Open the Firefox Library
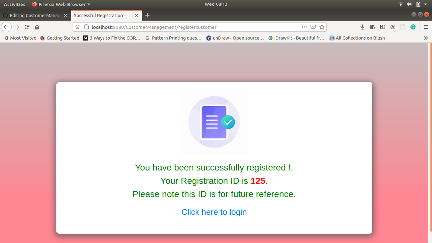Screen dimensions: 432x243 372,27
